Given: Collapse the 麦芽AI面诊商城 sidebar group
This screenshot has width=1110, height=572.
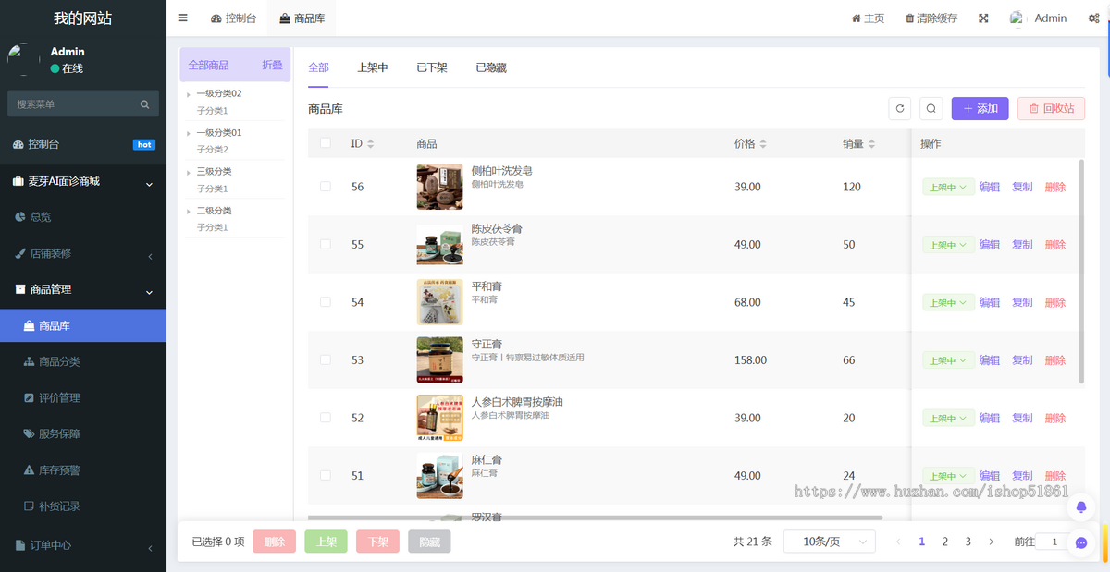Looking at the screenshot, I should (x=83, y=182).
